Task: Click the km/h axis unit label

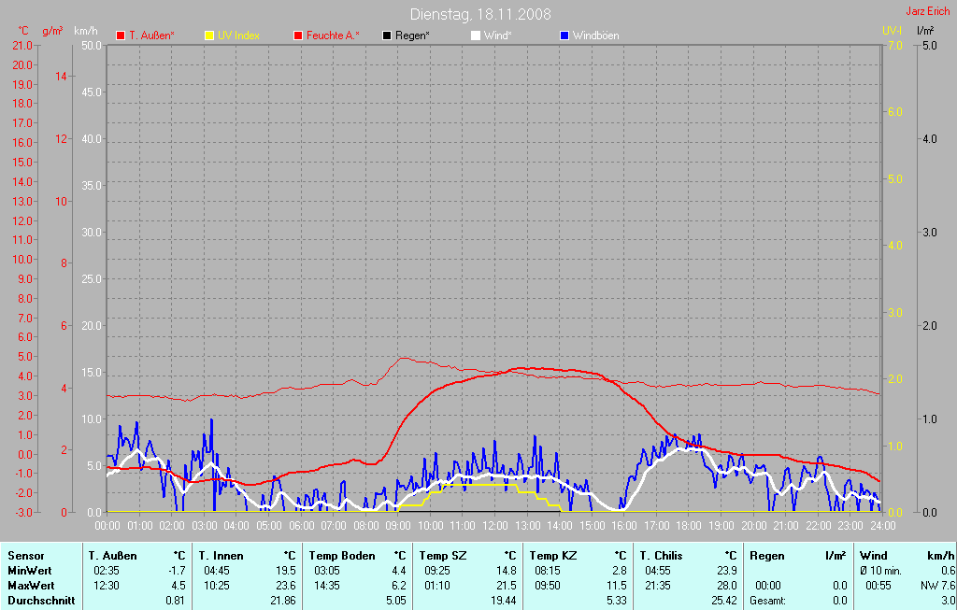Action: pyautogui.click(x=86, y=31)
